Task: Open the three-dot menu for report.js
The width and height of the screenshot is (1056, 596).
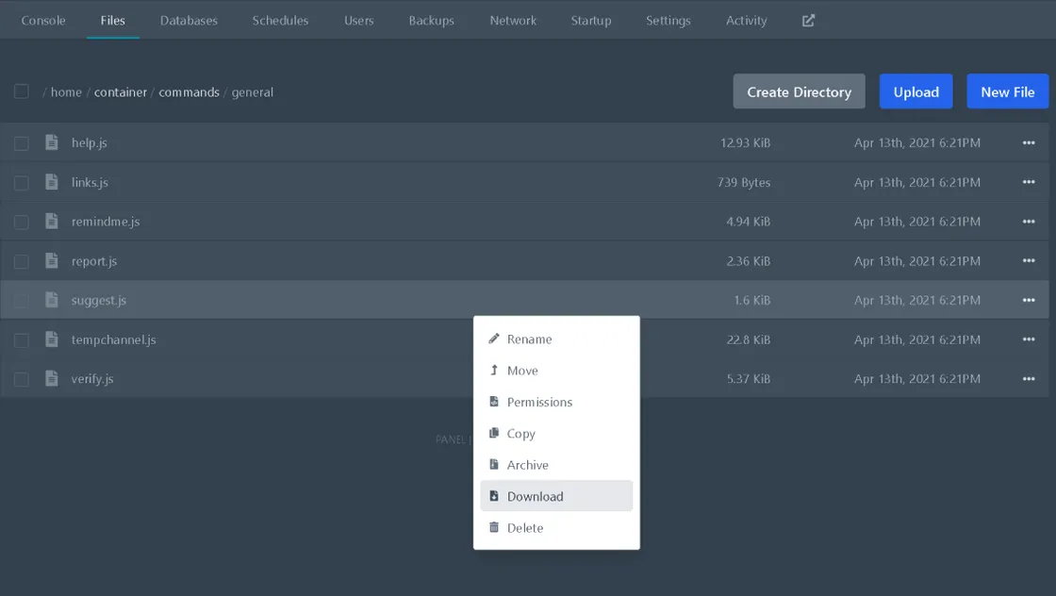Action: [x=1029, y=260]
